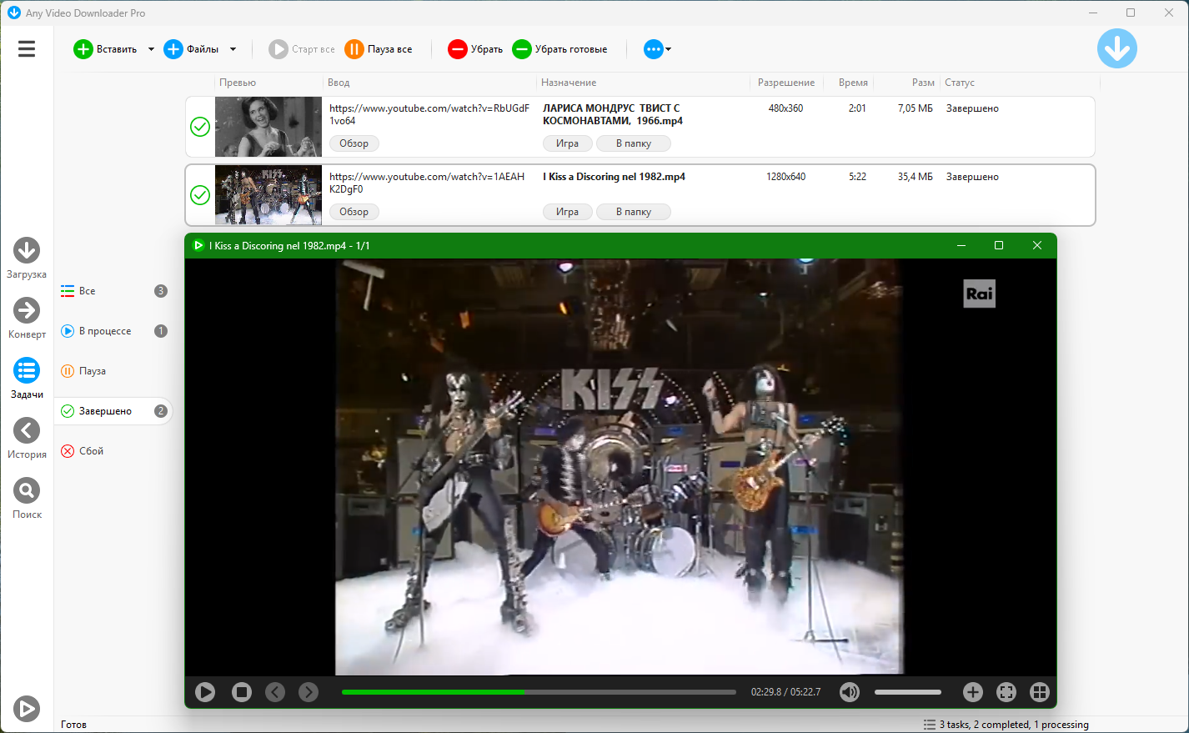Click the large blue download arrow icon
1189x733 pixels.
1117,48
